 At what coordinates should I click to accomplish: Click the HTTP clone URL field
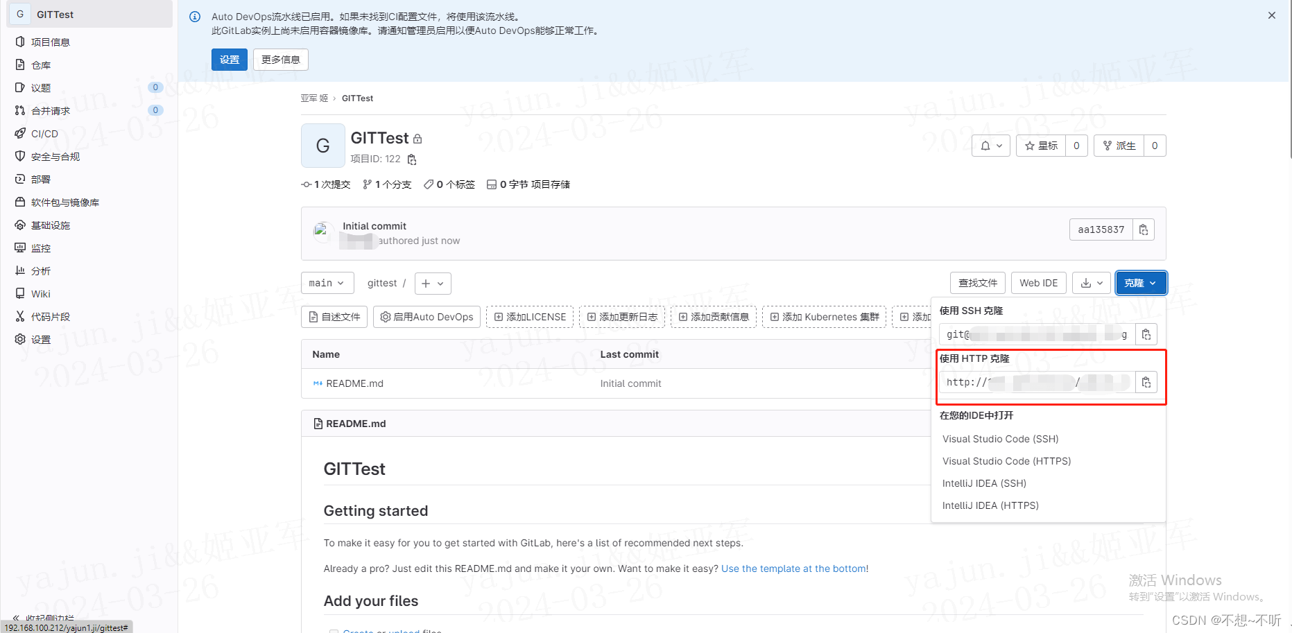(x=1037, y=382)
